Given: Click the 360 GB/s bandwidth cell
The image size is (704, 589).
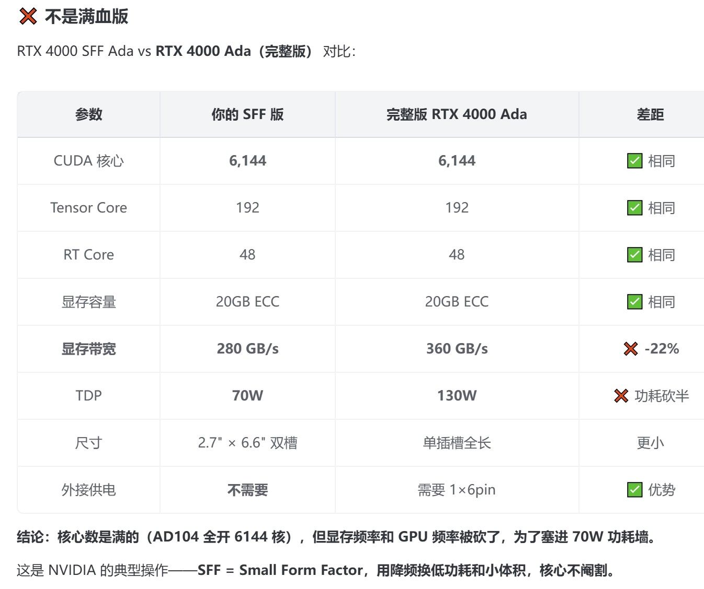Looking at the screenshot, I should tap(457, 349).
